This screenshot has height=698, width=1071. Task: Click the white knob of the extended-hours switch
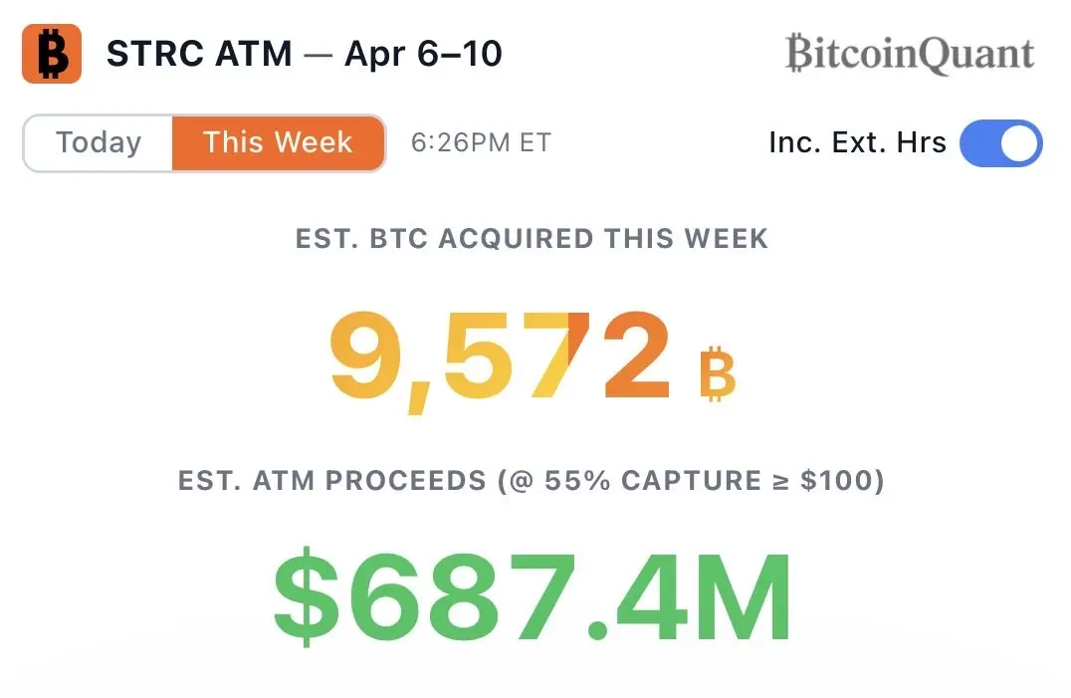[1019, 143]
